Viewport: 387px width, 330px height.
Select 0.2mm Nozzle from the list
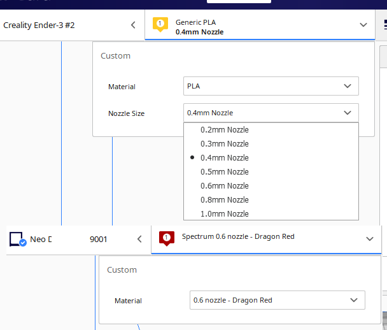(x=271, y=130)
